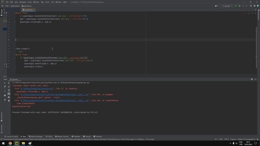Click the CRLF line separator status entry
Image resolution: width=260 pixels, height=146 pixels.
(x=221, y=140)
